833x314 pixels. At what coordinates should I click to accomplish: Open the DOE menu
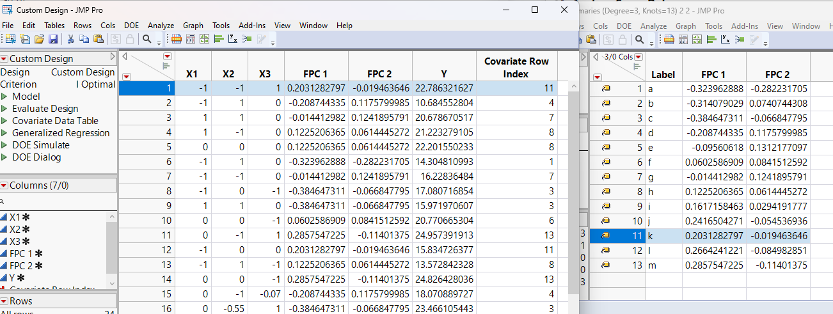131,26
